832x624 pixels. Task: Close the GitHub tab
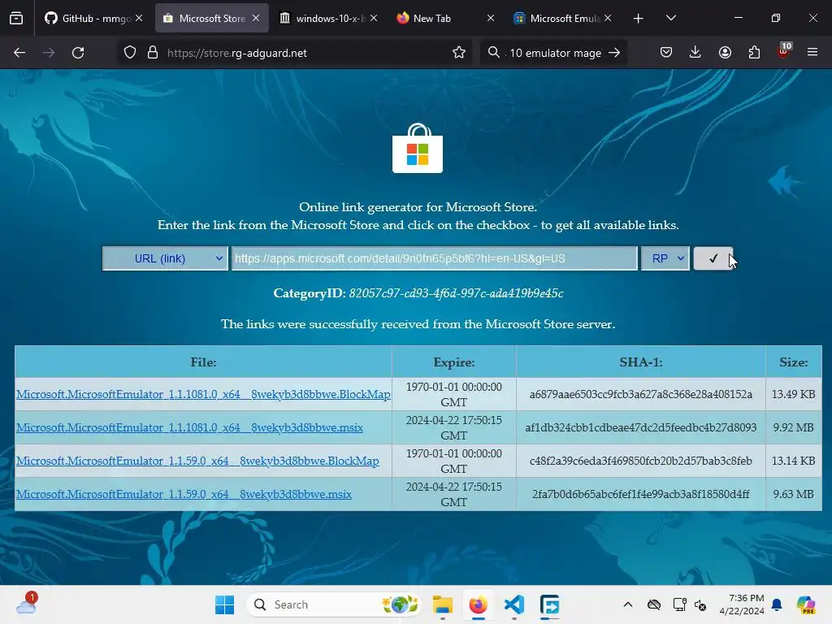[x=139, y=19]
